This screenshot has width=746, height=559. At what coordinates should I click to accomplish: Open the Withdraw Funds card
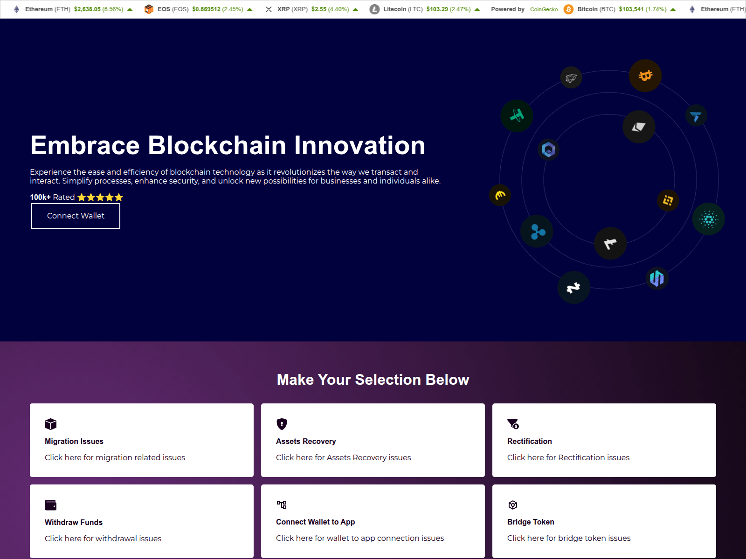tap(142, 521)
